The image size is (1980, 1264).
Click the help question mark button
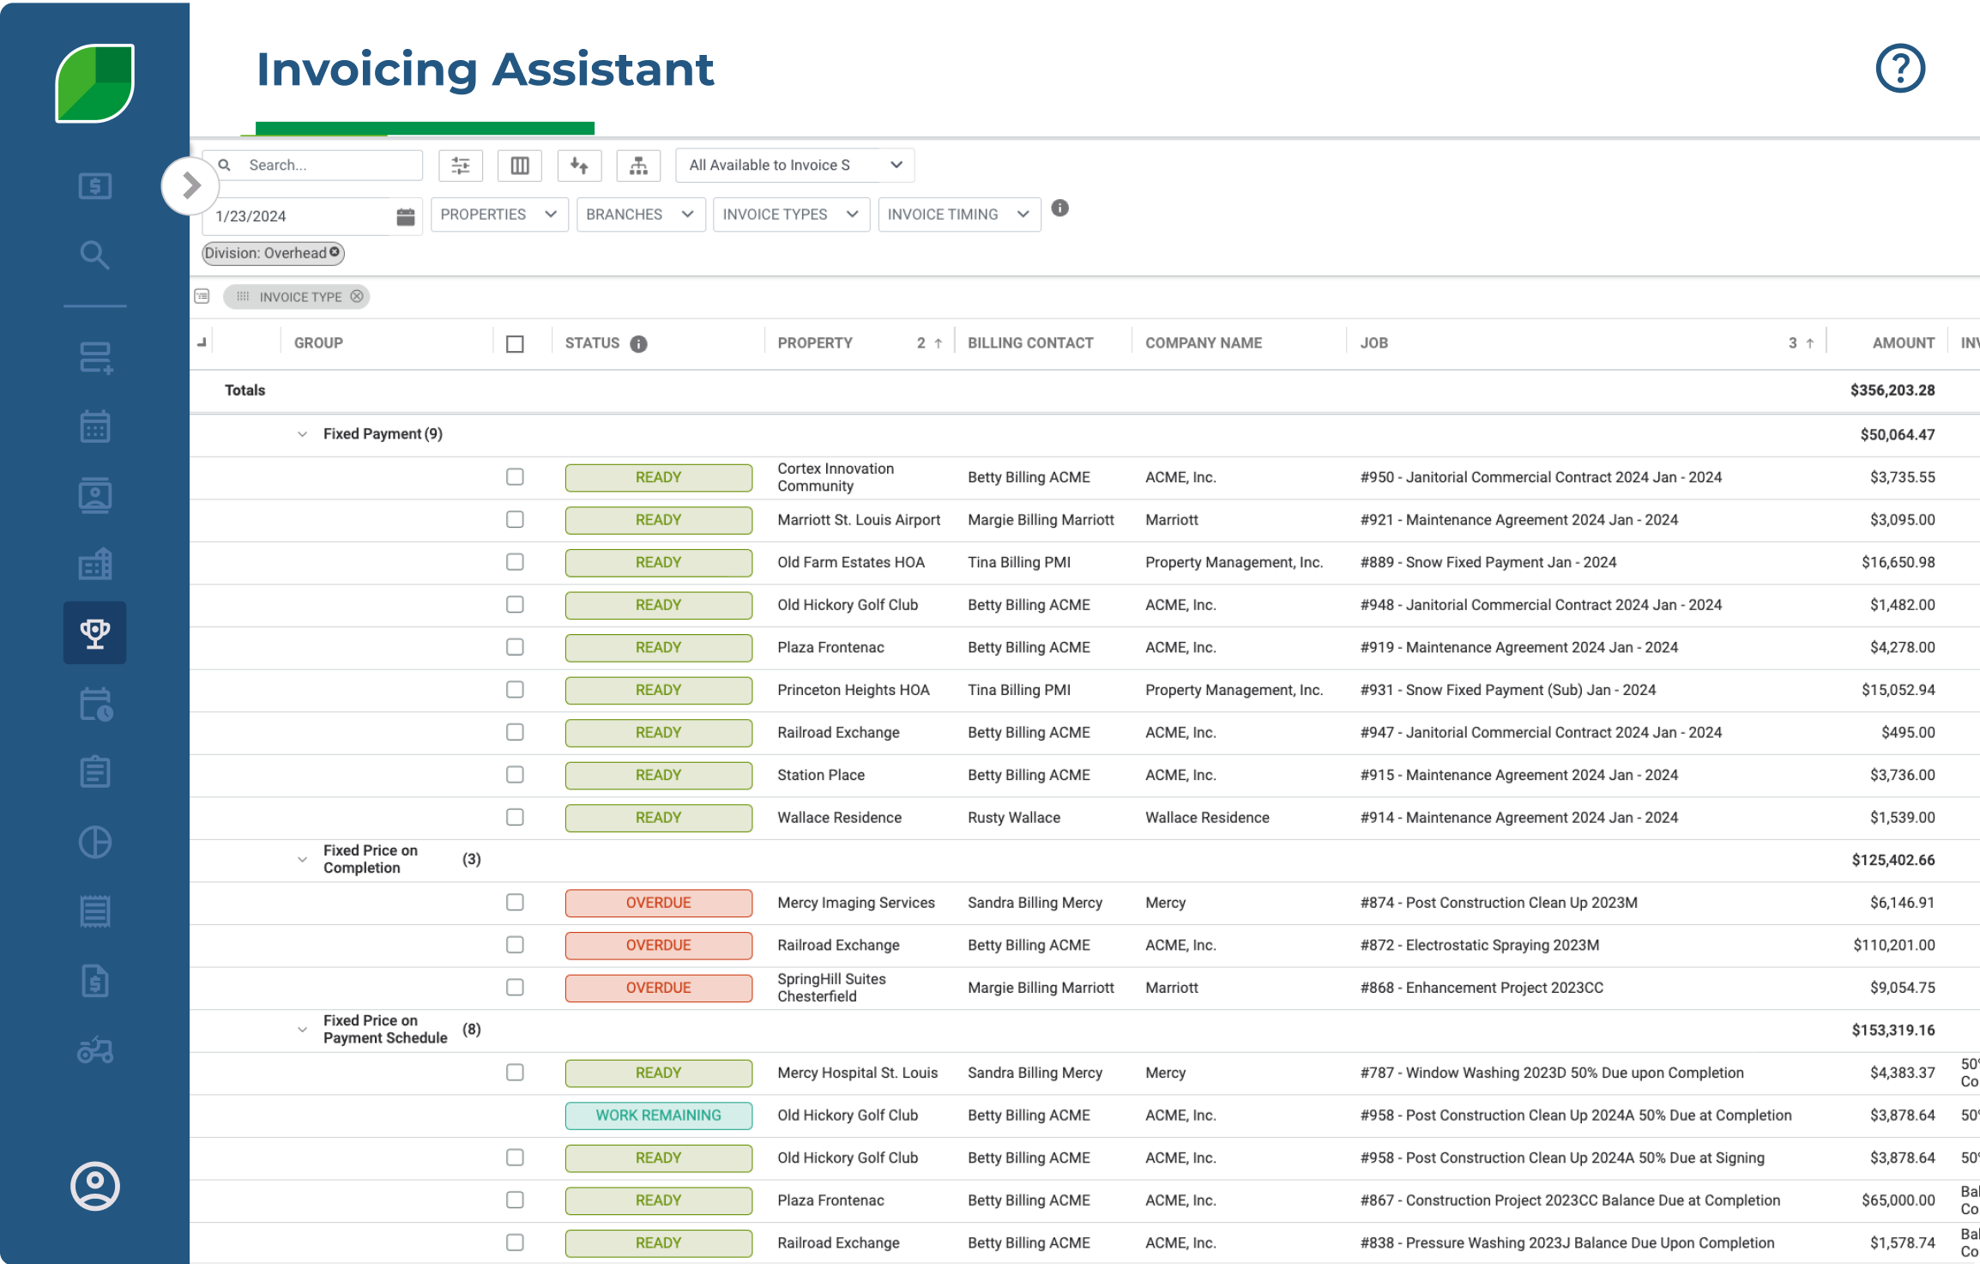[1899, 67]
